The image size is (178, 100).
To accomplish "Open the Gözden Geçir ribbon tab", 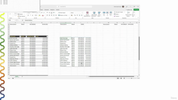I will pyautogui.click(x=42, y=10).
